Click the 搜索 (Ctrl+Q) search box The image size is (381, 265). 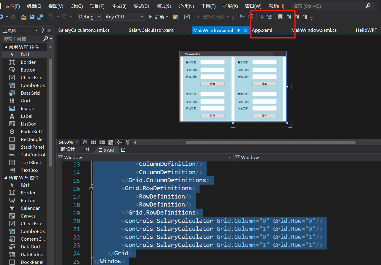pyautogui.click(x=332, y=6)
